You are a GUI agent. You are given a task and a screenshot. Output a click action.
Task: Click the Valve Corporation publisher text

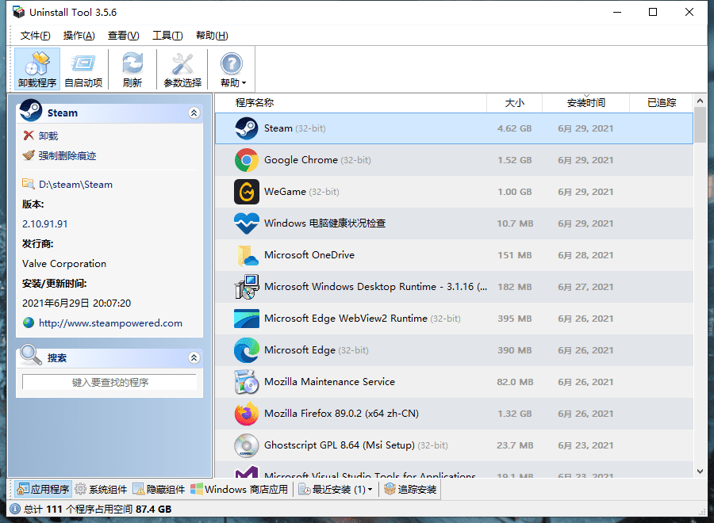tap(64, 264)
